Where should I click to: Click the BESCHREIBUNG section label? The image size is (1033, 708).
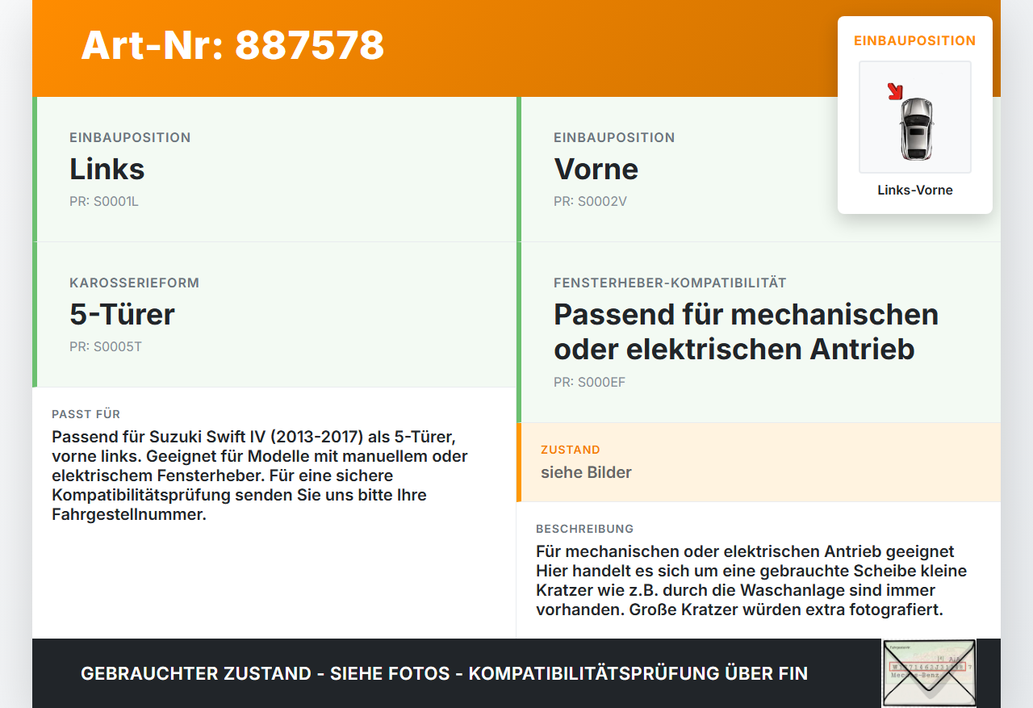coord(585,529)
